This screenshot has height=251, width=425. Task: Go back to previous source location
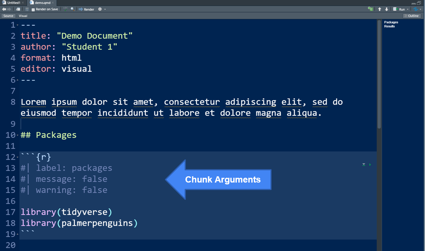click(4, 9)
